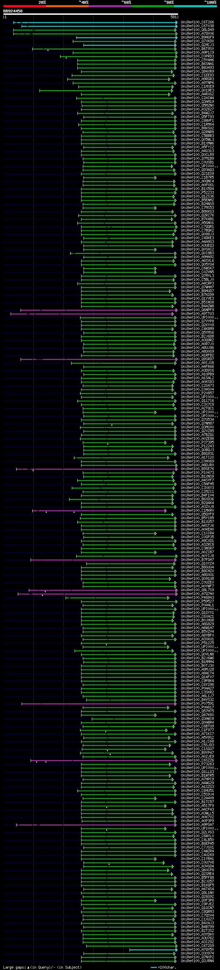
Task: Select label UniRef100_Q019E3
Action: tap(197, 90)
